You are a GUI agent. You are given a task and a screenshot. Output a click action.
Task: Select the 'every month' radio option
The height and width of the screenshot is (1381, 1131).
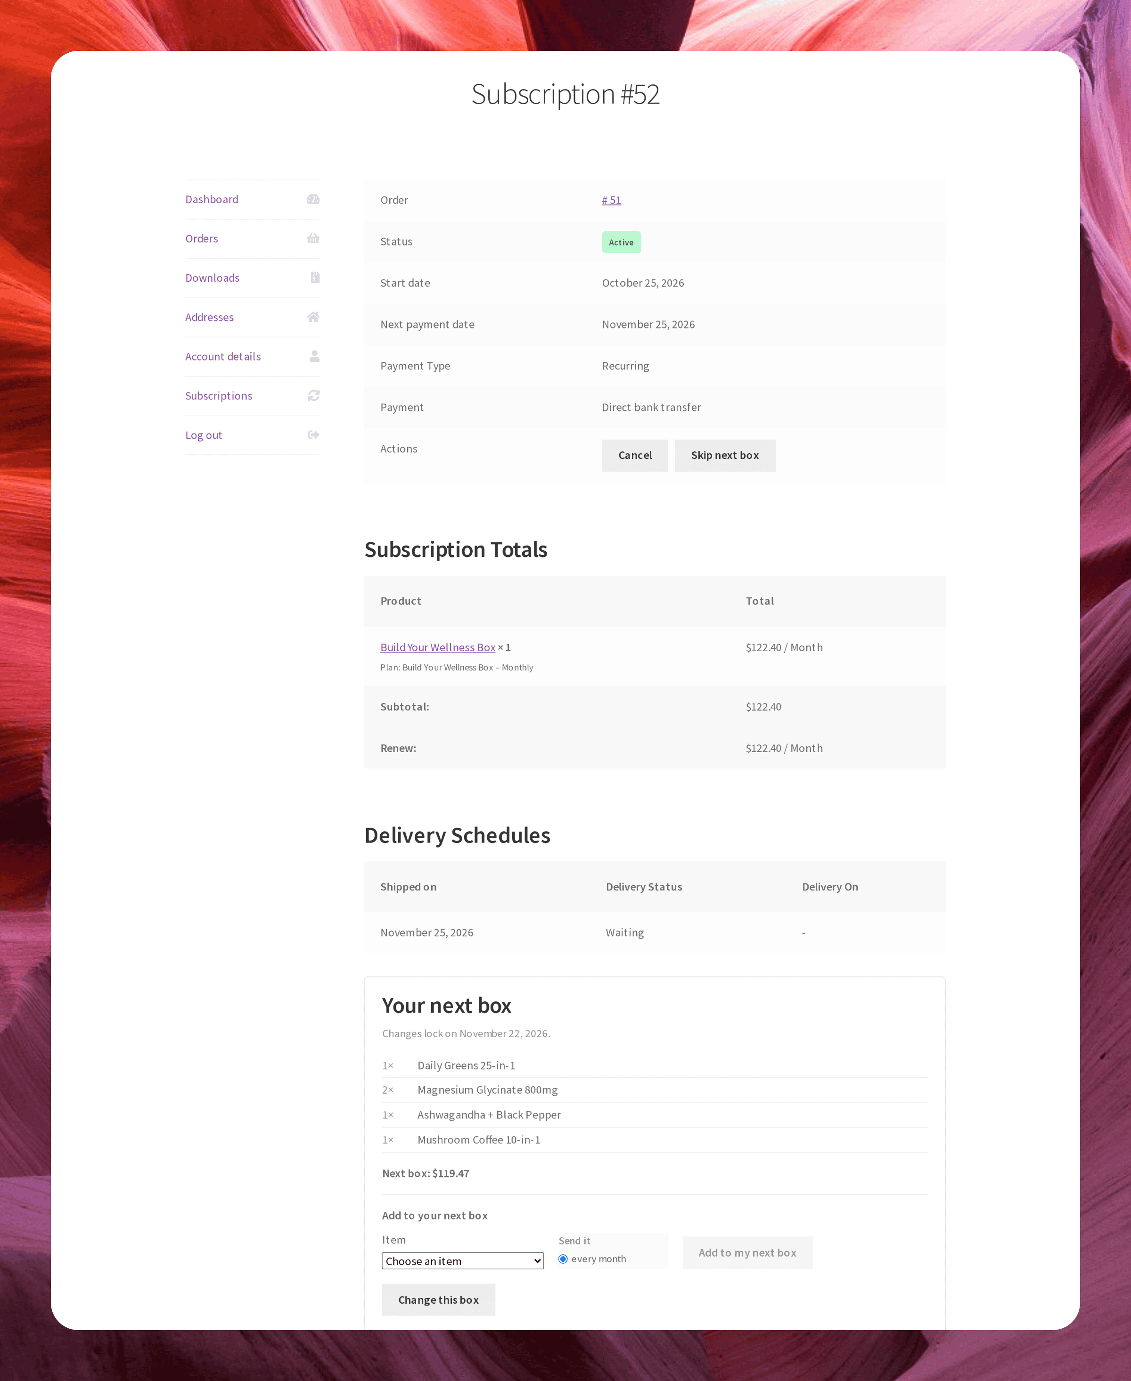(x=563, y=1259)
